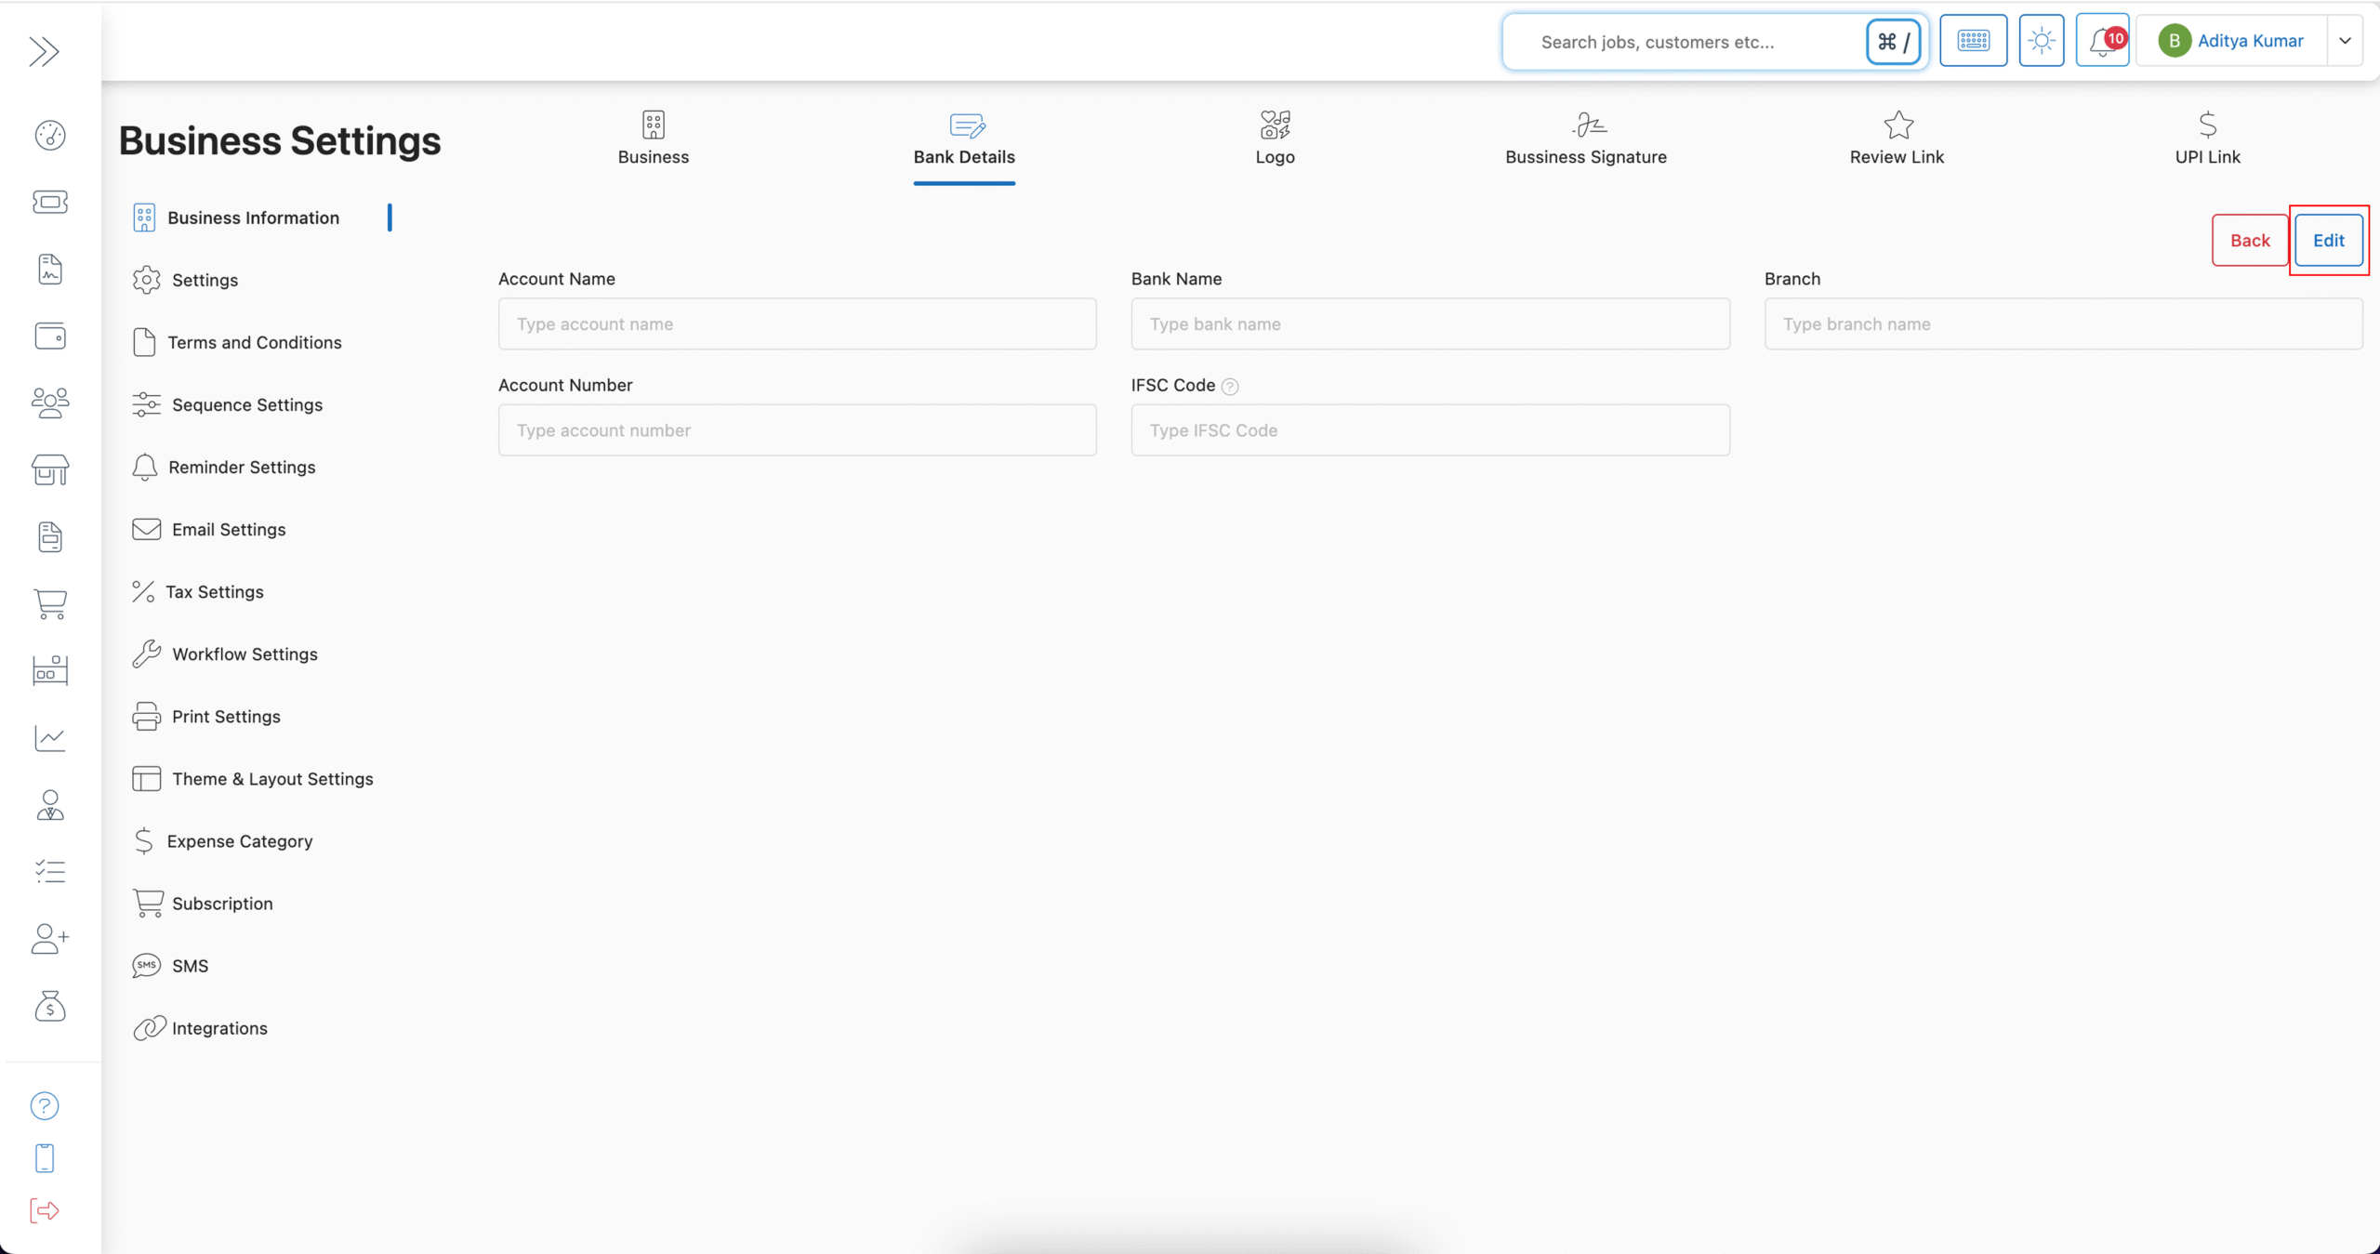Open Tax Settings menu item

(199, 591)
